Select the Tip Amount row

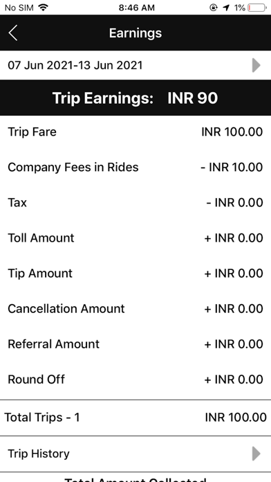(x=135, y=274)
